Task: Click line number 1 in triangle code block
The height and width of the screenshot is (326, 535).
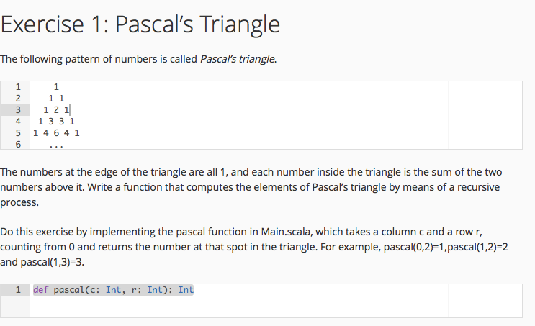Action: coord(18,87)
